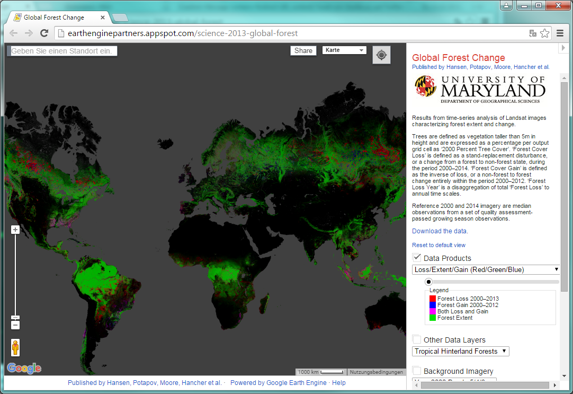Bookmark this page with star icon

[x=544, y=33]
